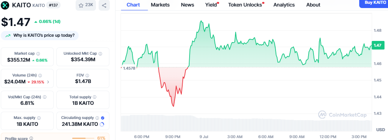This screenshot has height=140, width=388.
Task: Click the KAITO token logo icon
Action: pos(5,5)
